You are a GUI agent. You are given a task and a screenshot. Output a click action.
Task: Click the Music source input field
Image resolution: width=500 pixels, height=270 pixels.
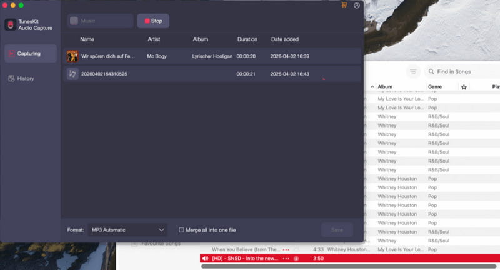click(x=100, y=21)
